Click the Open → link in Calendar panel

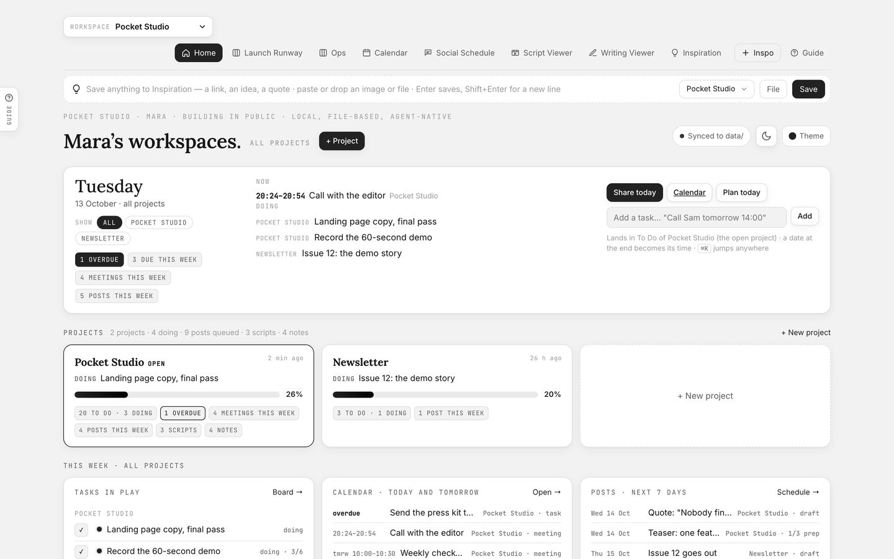point(546,492)
